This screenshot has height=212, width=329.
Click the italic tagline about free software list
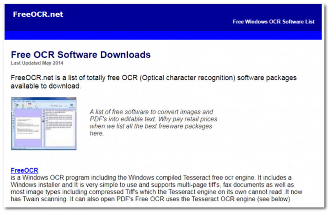click(x=153, y=123)
